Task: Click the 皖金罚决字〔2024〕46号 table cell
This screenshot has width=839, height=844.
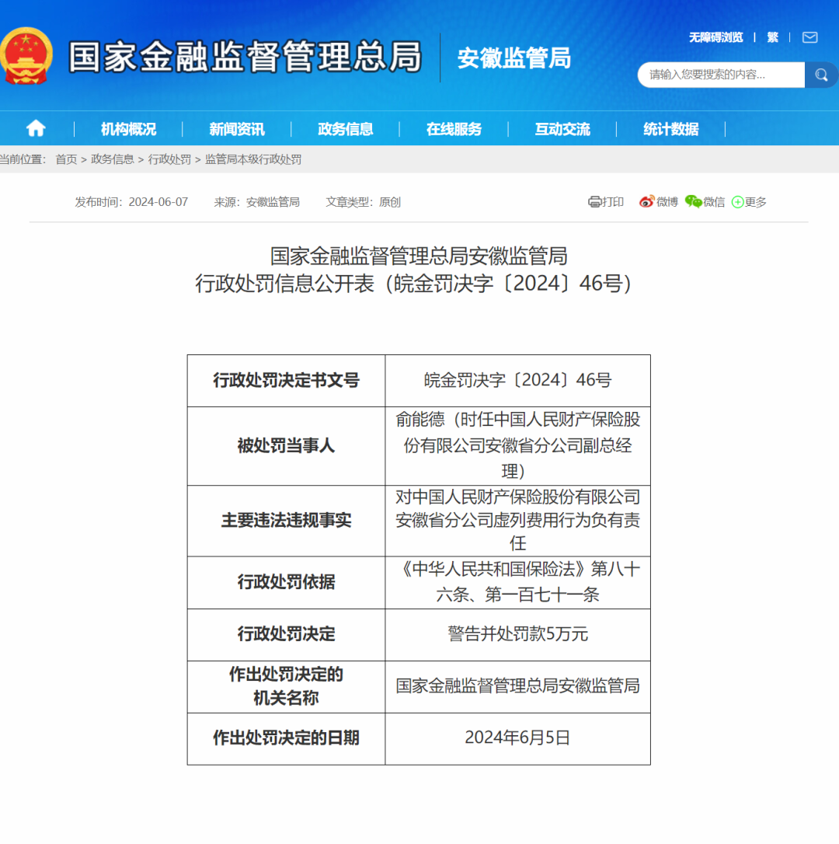Action: click(517, 381)
